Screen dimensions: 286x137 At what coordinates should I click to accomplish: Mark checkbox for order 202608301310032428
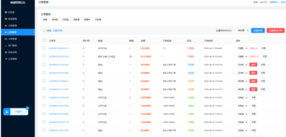pos(44,97)
